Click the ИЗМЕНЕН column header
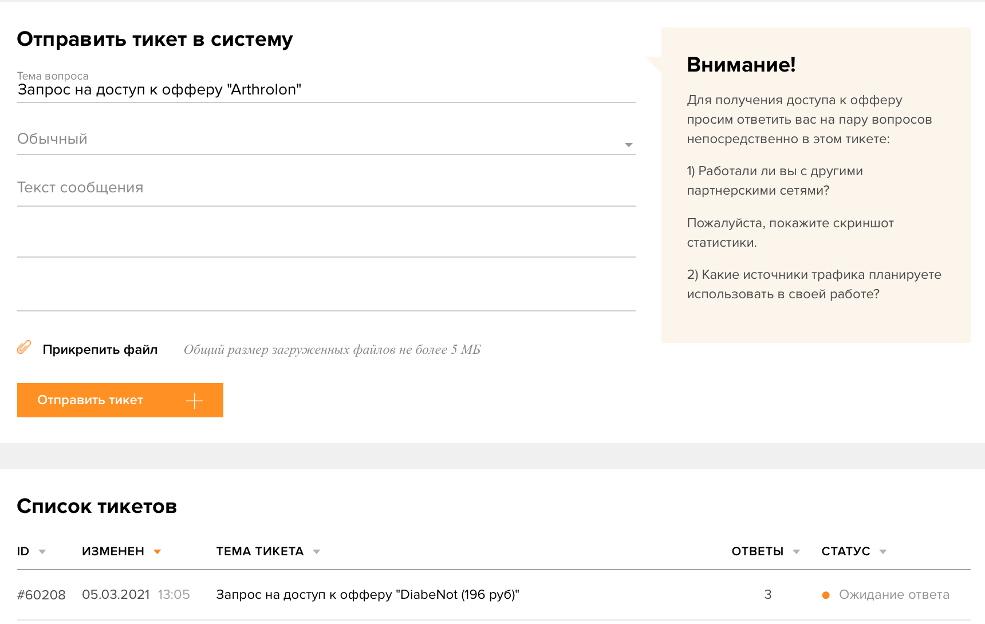The height and width of the screenshot is (624, 985). click(113, 551)
